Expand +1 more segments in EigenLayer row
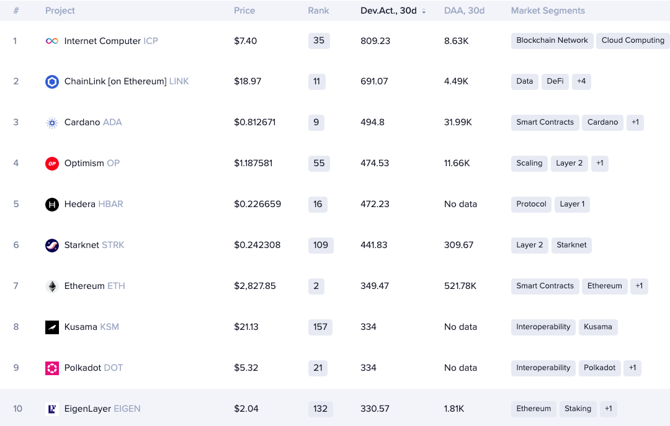Screen dimensions: 670x426 pyautogui.click(x=608, y=409)
